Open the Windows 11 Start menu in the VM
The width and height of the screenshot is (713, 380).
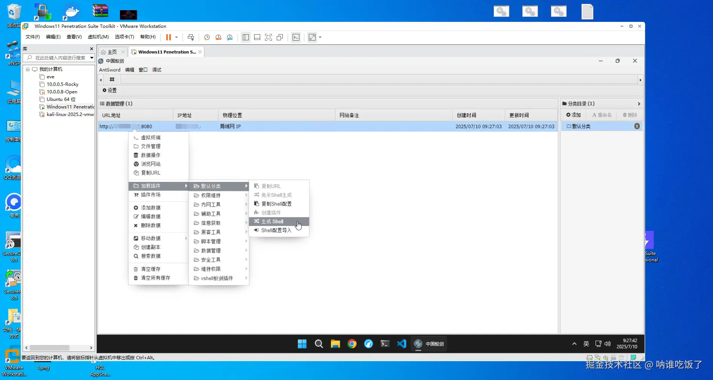(x=302, y=344)
